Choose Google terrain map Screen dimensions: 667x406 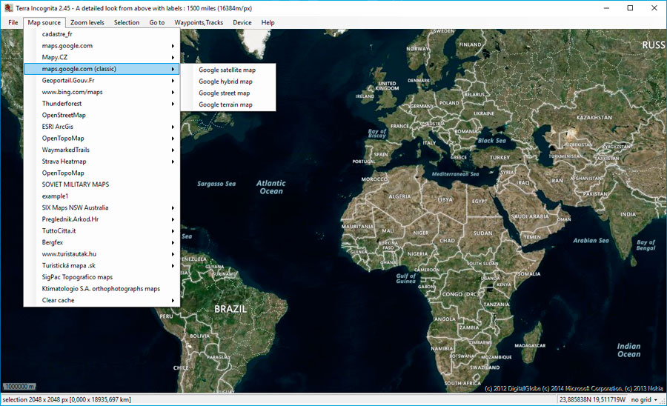pos(228,104)
